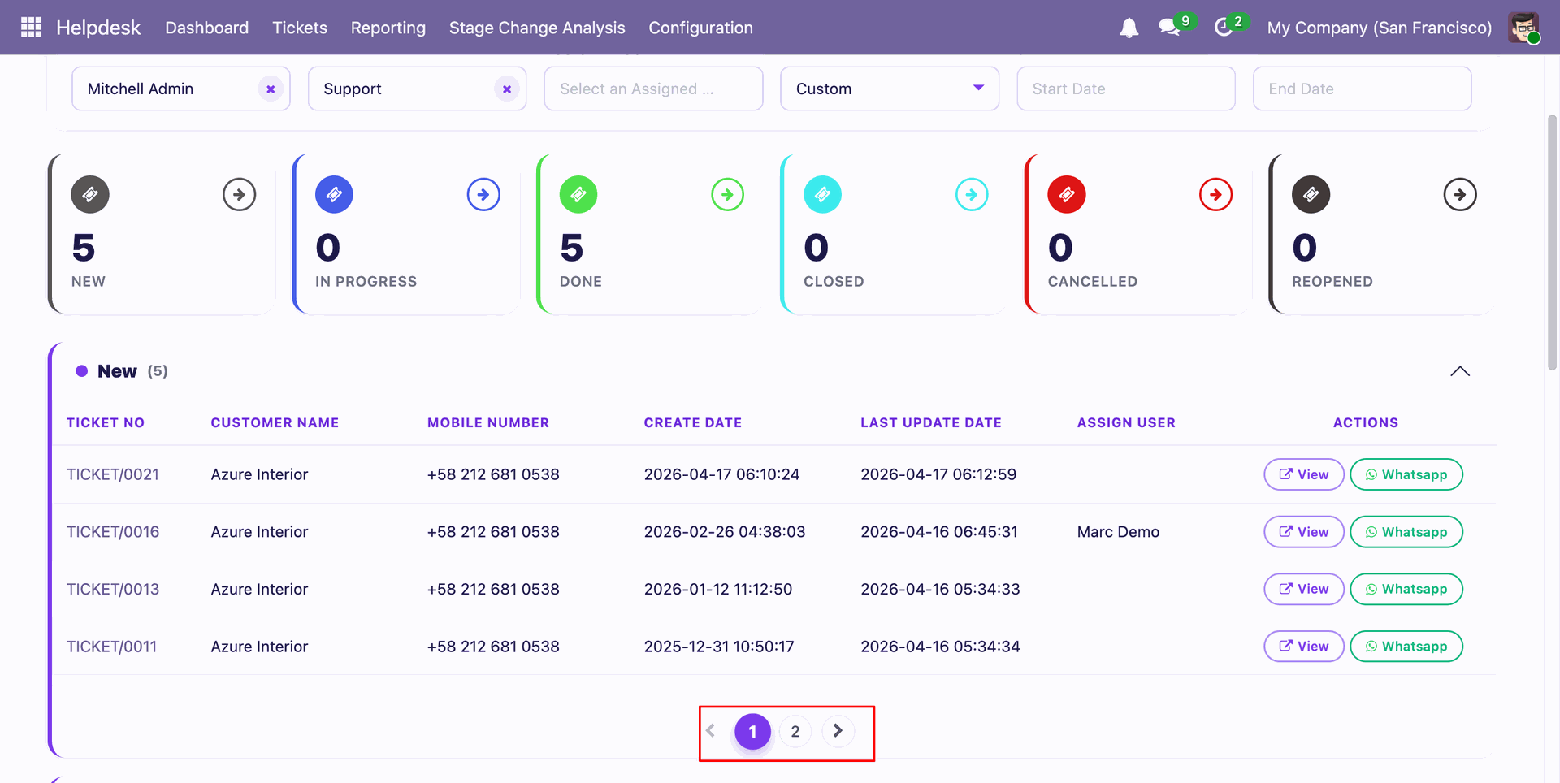Select page 2 in pagination
This screenshot has width=1560, height=783.
[x=795, y=731]
